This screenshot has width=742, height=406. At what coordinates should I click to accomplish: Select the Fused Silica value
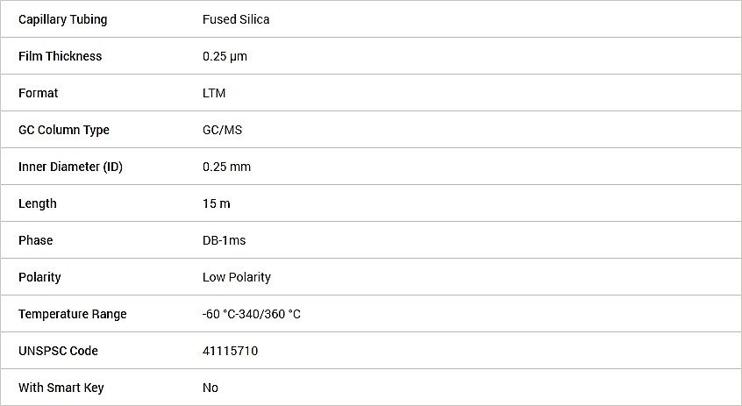click(236, 19)
